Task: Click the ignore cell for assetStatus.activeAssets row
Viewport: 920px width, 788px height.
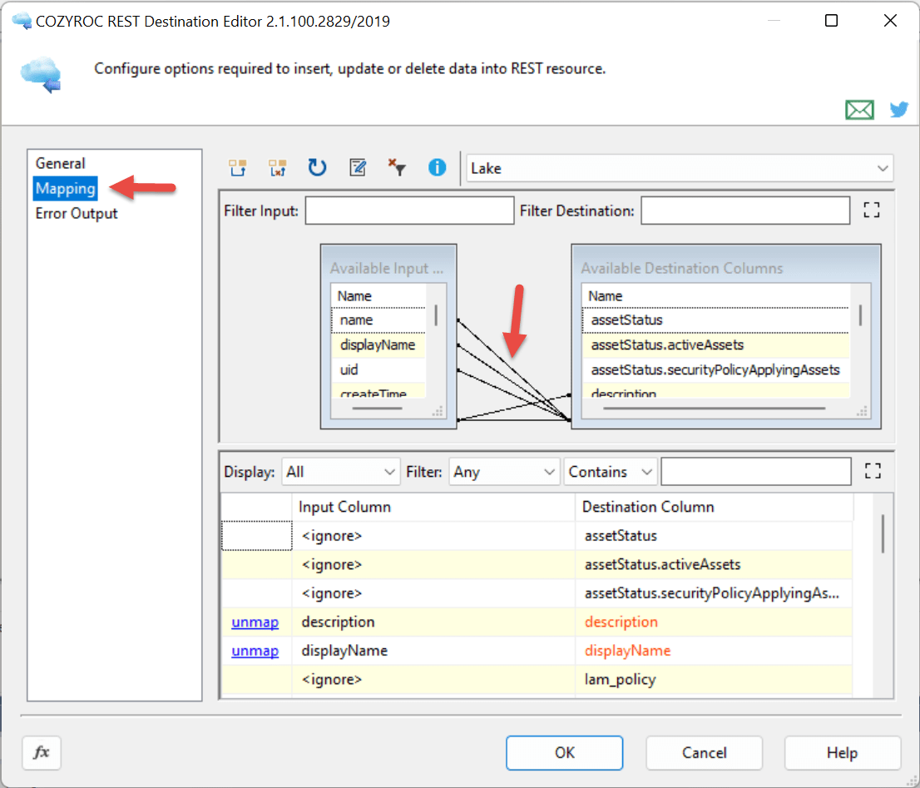Action: click(x=433, y=564)
